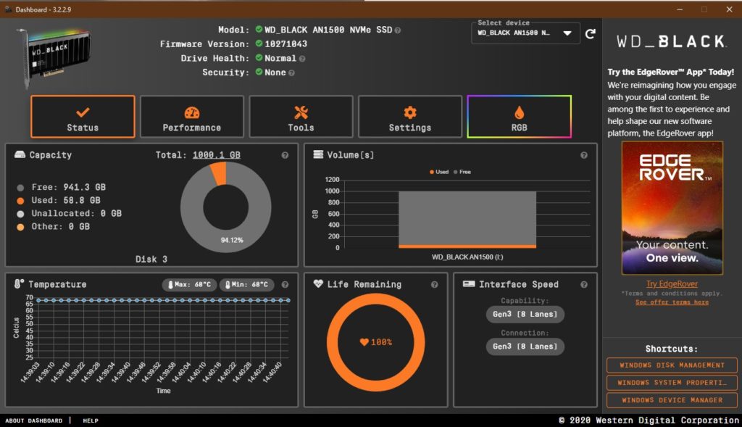Click the Life Remaining 100% ring
This screenshot has width=742, height=427.
(376, 341)
